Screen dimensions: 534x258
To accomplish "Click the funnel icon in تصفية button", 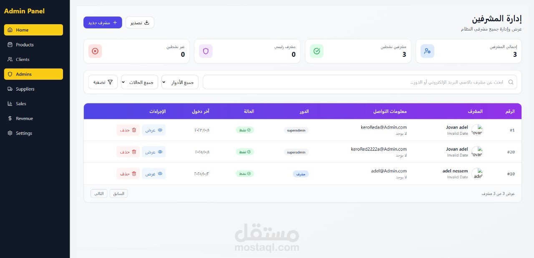I will [x=110, y=82].
